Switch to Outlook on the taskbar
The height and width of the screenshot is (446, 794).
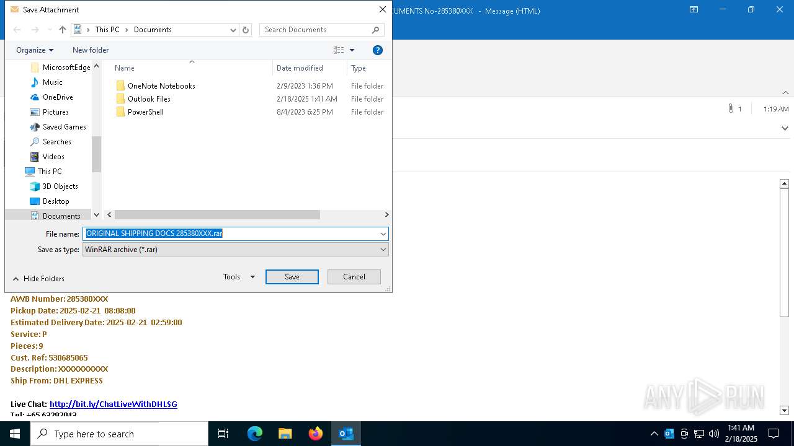346,434
